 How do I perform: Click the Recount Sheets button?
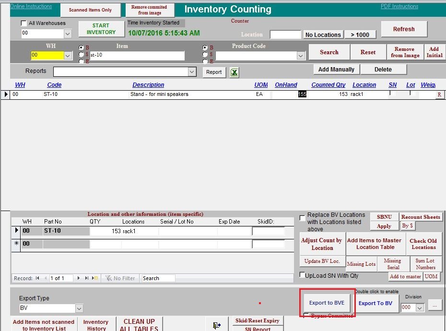421,217
